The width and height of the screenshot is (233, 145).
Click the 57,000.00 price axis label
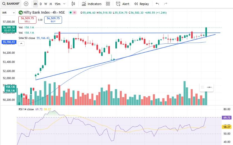click(9, 22)
